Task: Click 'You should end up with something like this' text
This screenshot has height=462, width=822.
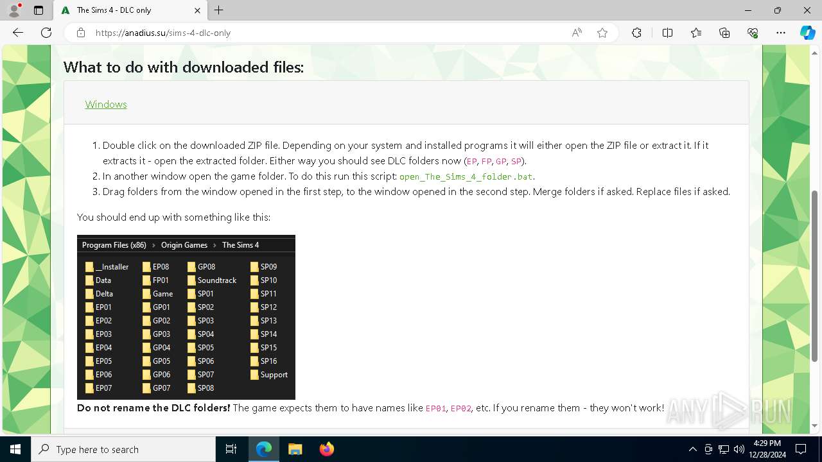Action: click(173, 217)
